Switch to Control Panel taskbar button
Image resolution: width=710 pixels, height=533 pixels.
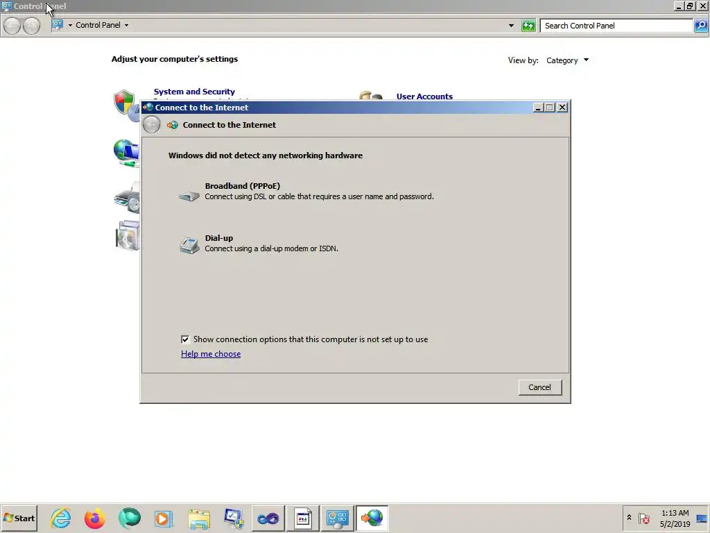click(338, 518)
